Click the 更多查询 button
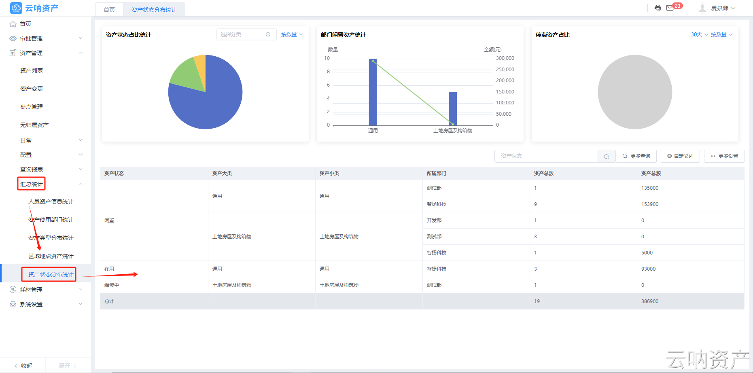 coord(636,156)
